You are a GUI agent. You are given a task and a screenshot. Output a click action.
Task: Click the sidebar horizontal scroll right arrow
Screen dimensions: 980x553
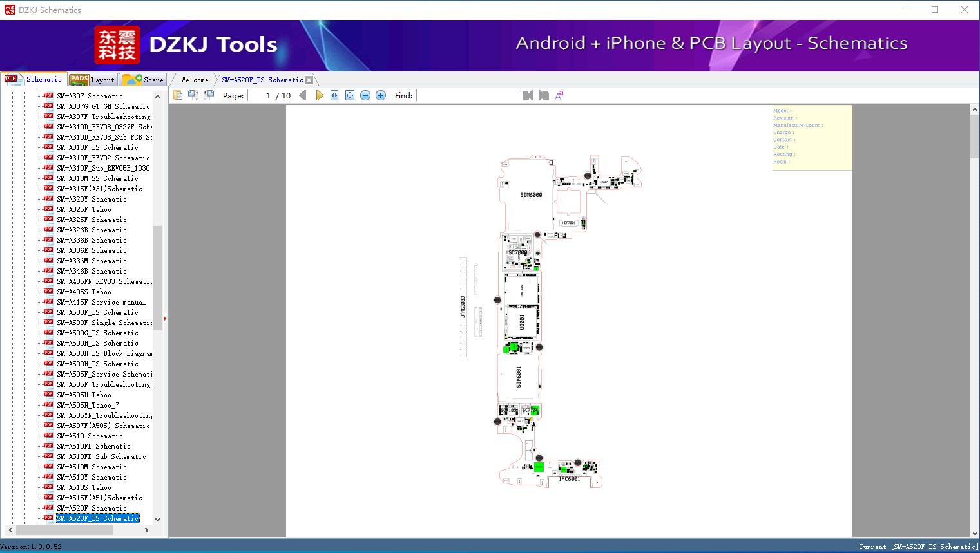coord(147,530)
